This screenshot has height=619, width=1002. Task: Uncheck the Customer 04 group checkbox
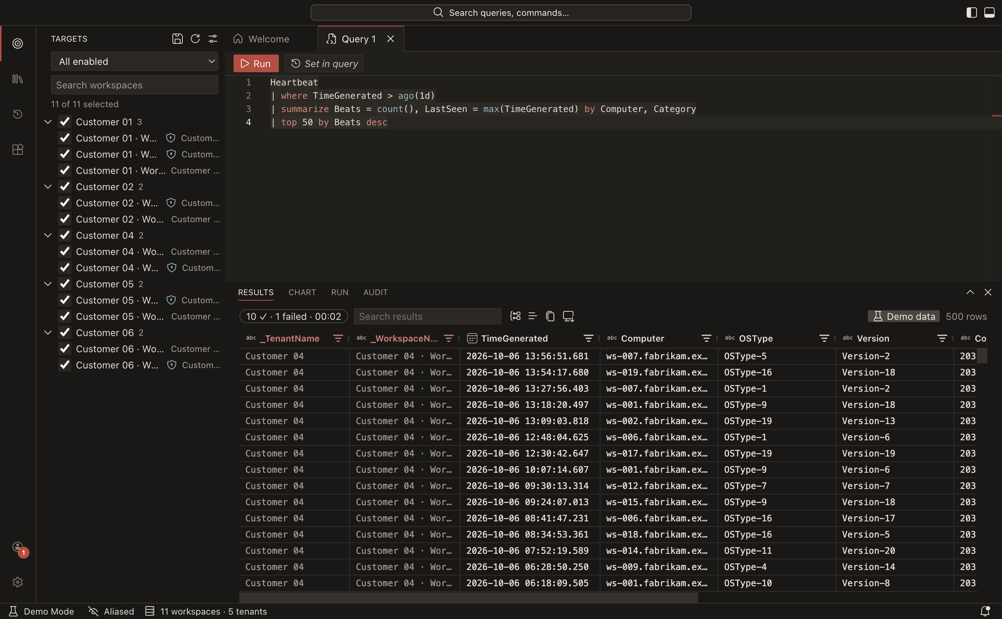[x=65, y=235]
